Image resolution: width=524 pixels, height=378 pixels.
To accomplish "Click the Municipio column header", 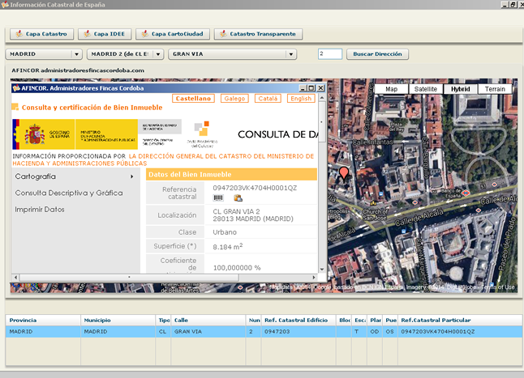I will coord(118,321).
